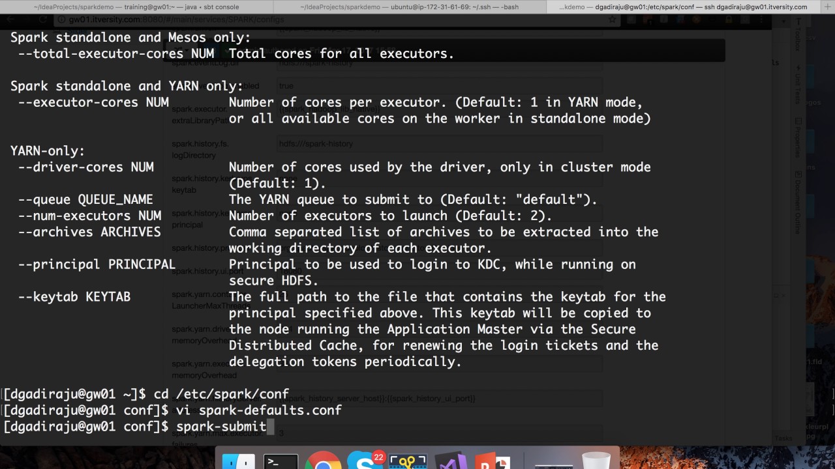Screen dimensions: 835x469
Task: Click the '--principal PRINCIPAL' option text
Action: coord(97,264)
